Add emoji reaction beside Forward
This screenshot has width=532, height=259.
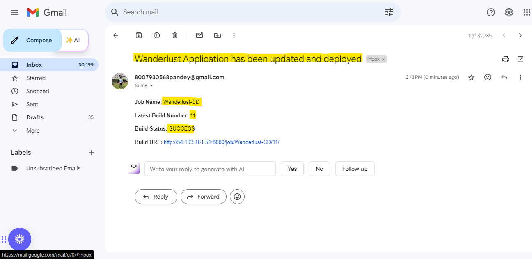237,197
